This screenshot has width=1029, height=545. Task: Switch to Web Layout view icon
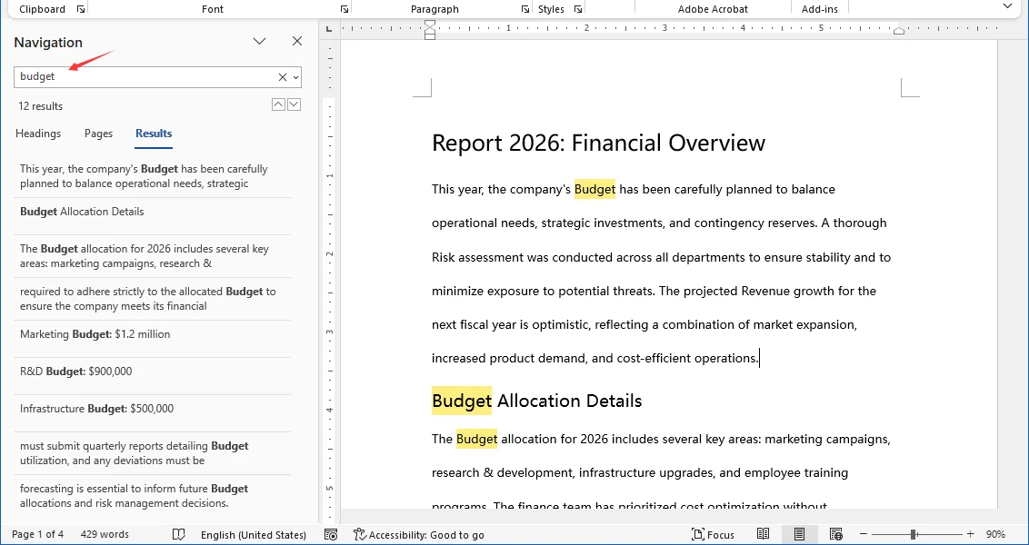pos(836,533)
